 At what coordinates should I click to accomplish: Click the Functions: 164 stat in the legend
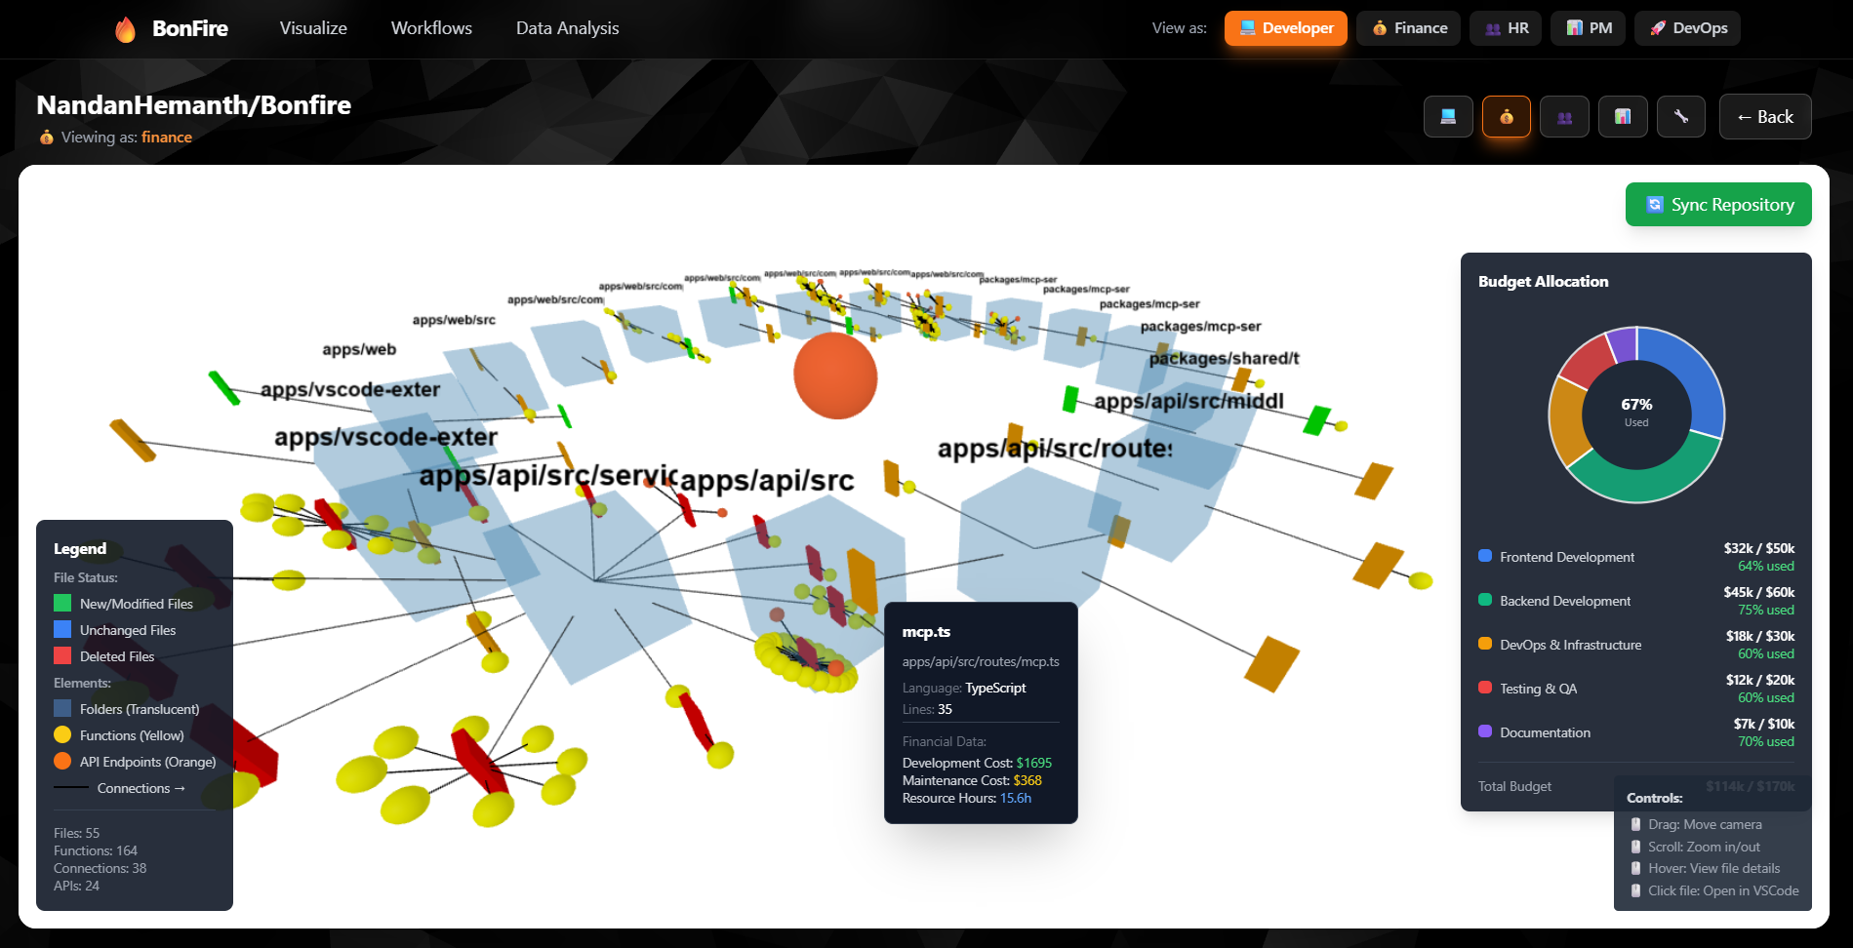click(96, 850)
